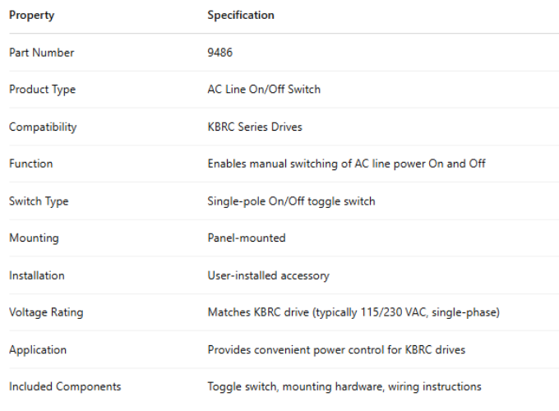Click the convenient power control description
Screen dimensions: 559x411
pos(336,350)
